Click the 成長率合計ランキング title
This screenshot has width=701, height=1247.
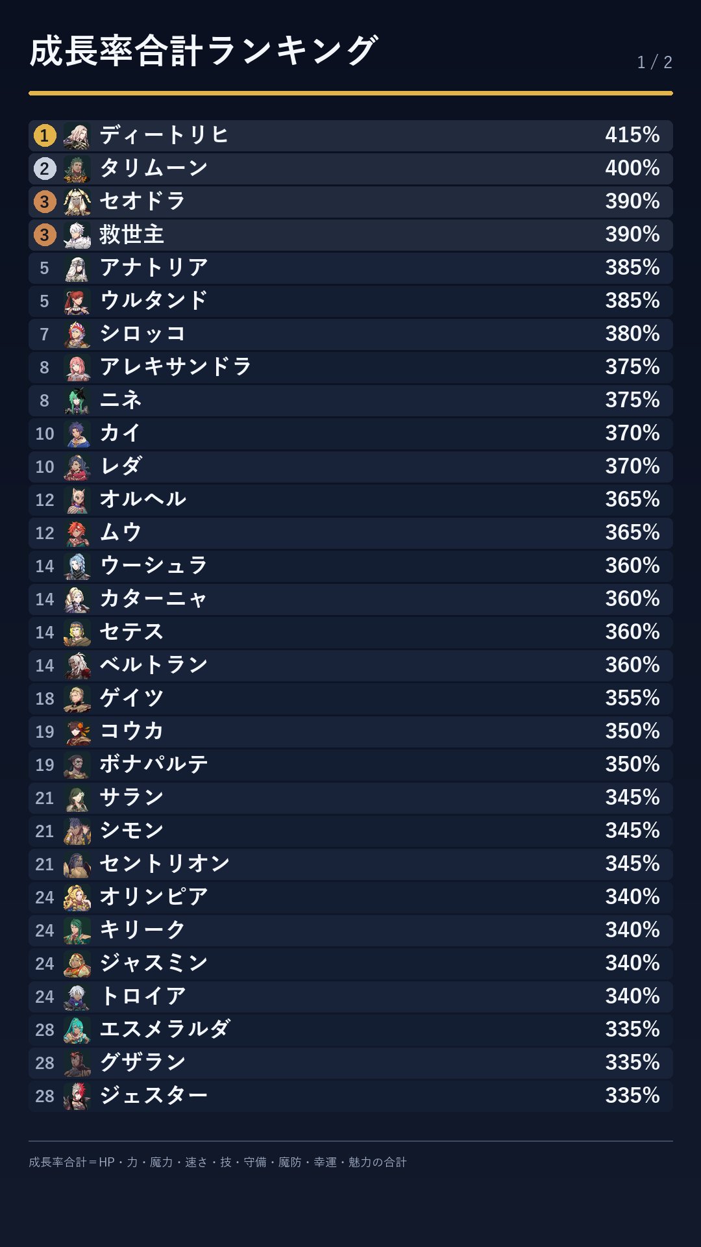(x=203, y=51)
